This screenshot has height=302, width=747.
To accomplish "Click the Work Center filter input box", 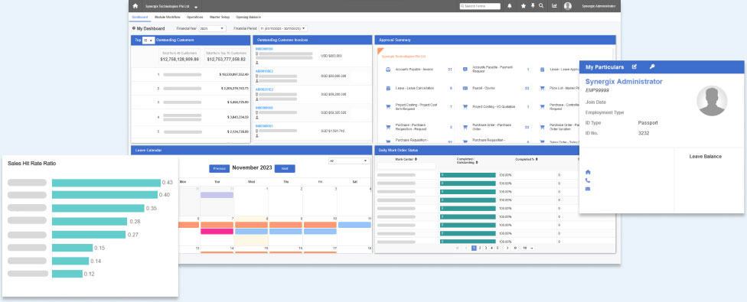I will [x=406, y=166].
